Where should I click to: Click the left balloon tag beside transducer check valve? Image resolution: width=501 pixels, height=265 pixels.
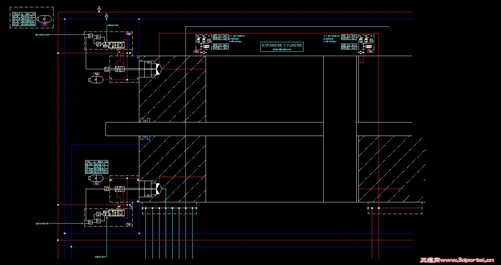(x=196, y=52)
